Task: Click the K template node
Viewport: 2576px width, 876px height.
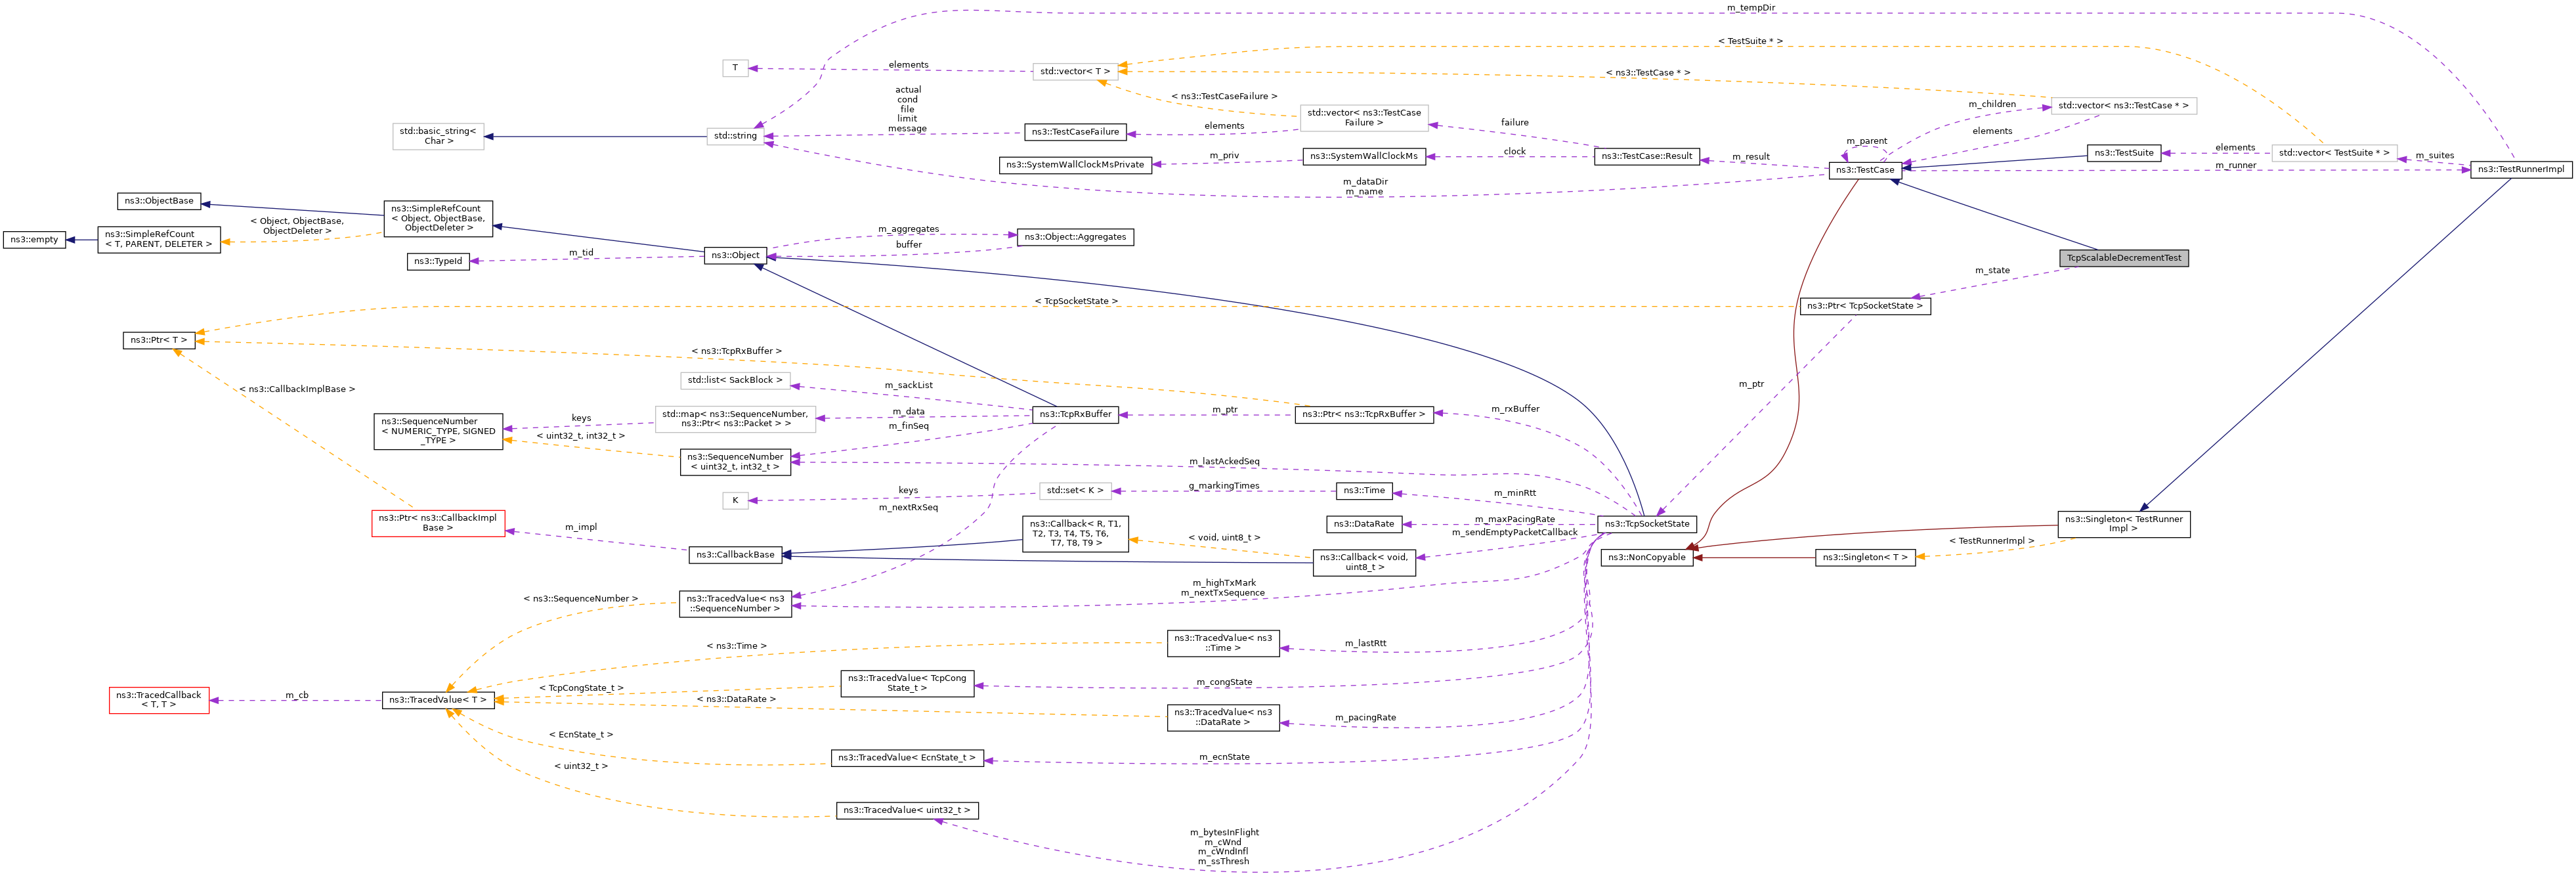Action: click(x=735, y=501)
